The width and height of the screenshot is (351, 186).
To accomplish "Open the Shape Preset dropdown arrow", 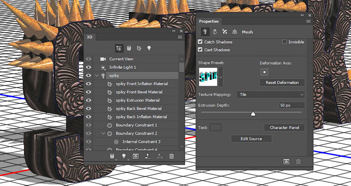I will pyautogui.click(x=221, y=77).
